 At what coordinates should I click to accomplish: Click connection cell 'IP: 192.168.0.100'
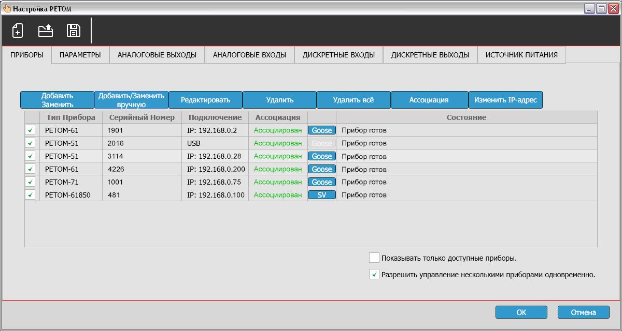[215, 195]
